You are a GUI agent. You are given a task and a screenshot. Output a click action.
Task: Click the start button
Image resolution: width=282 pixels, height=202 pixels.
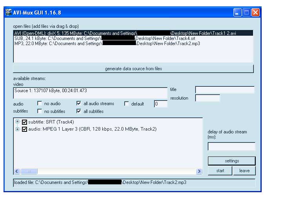pyautogui.click(x=220, y=171)
